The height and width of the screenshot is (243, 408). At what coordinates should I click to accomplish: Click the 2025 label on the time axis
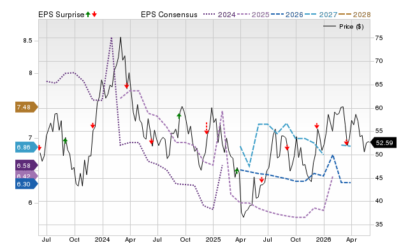(x=213, y=239)
